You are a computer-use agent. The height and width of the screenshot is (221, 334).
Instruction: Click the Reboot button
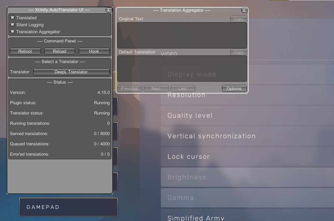pos(25,51)
